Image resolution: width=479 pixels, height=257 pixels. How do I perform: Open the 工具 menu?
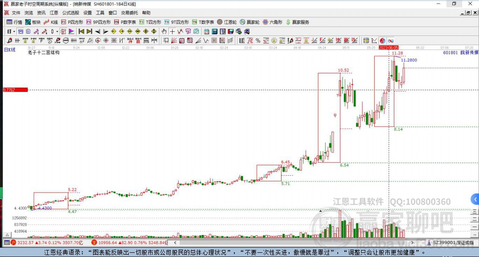(x=100, y=13)
